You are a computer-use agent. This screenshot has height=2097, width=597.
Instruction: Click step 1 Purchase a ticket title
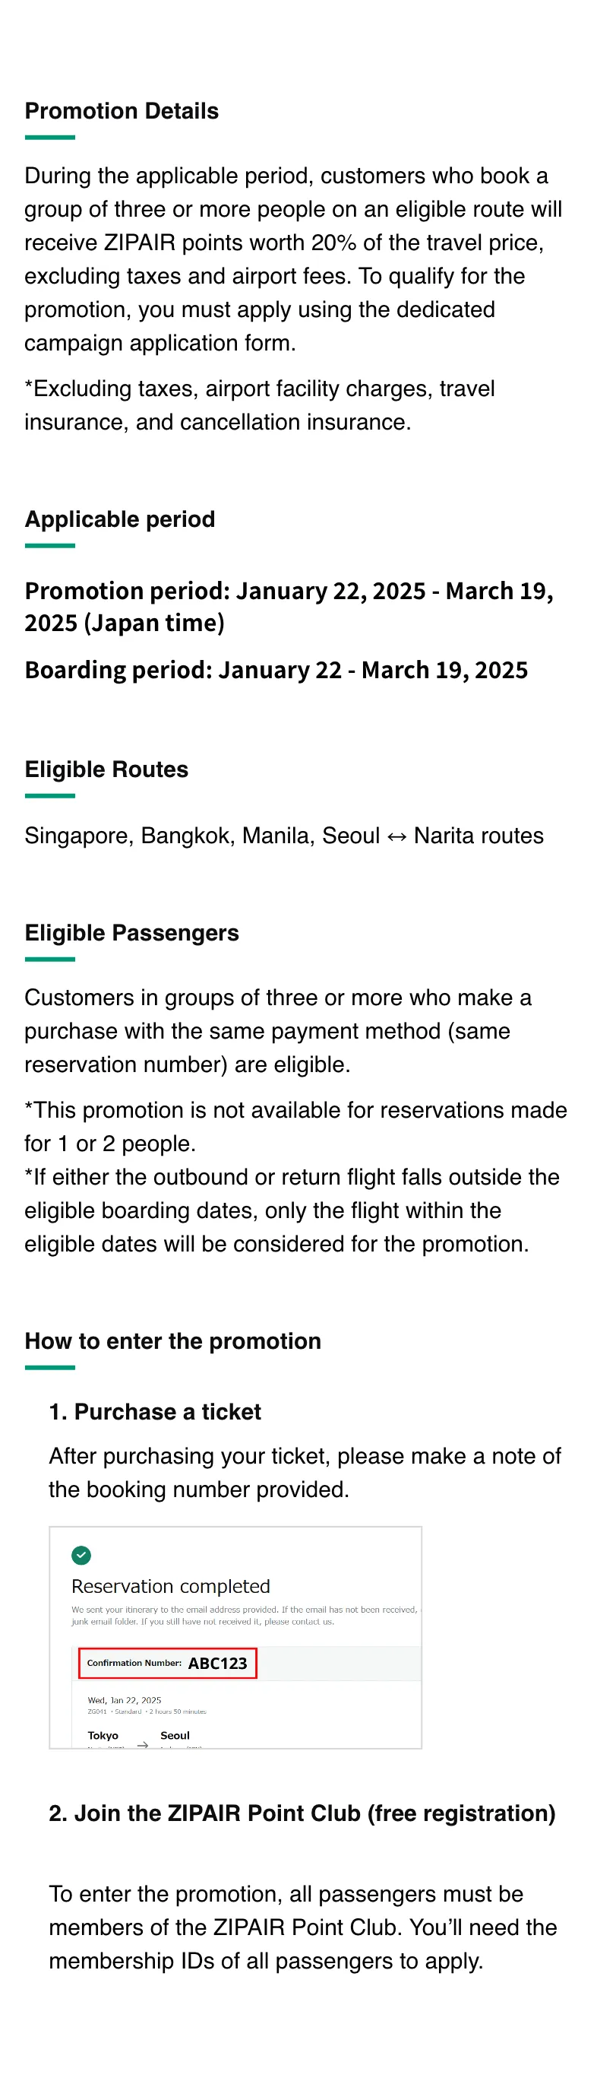154,1413
